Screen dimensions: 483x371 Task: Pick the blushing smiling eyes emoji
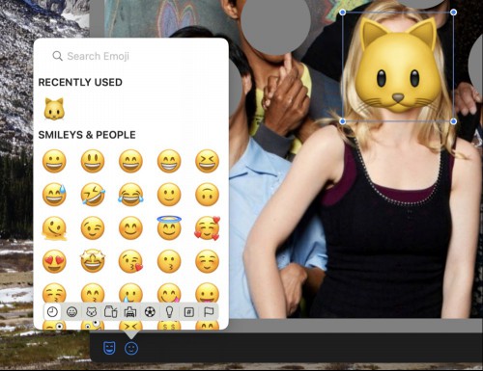[130, 228]
